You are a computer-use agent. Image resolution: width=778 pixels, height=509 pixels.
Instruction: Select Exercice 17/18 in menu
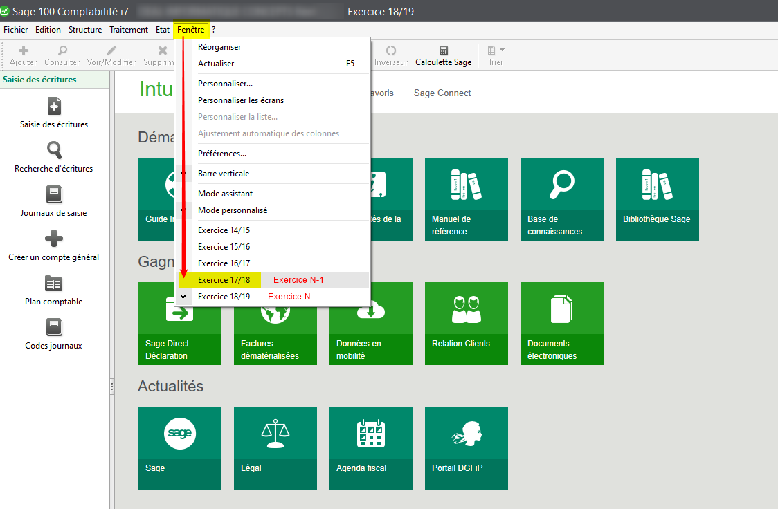click(224, 280)
